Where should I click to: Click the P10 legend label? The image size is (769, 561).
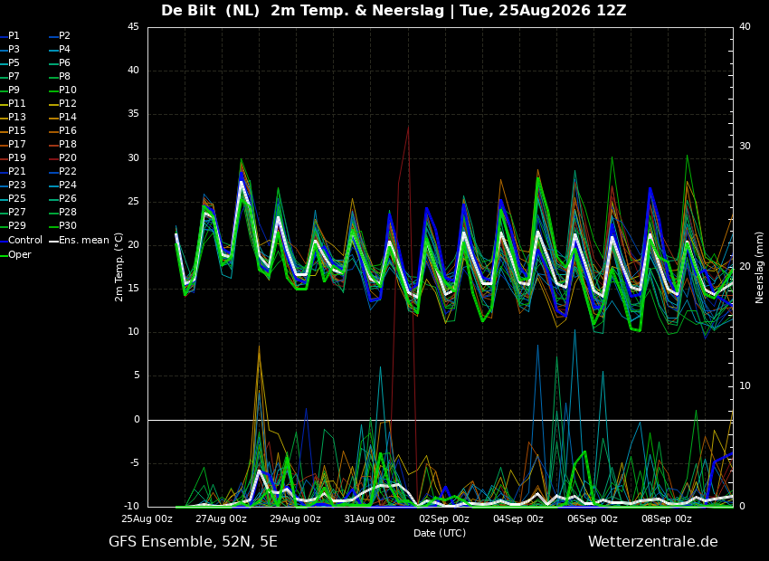[68, 90]
